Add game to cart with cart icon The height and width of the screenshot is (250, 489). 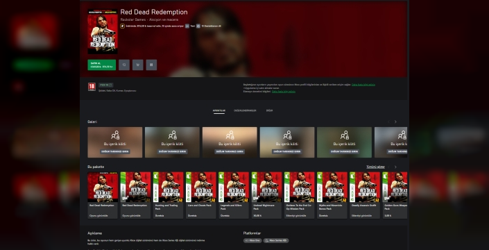138,65
